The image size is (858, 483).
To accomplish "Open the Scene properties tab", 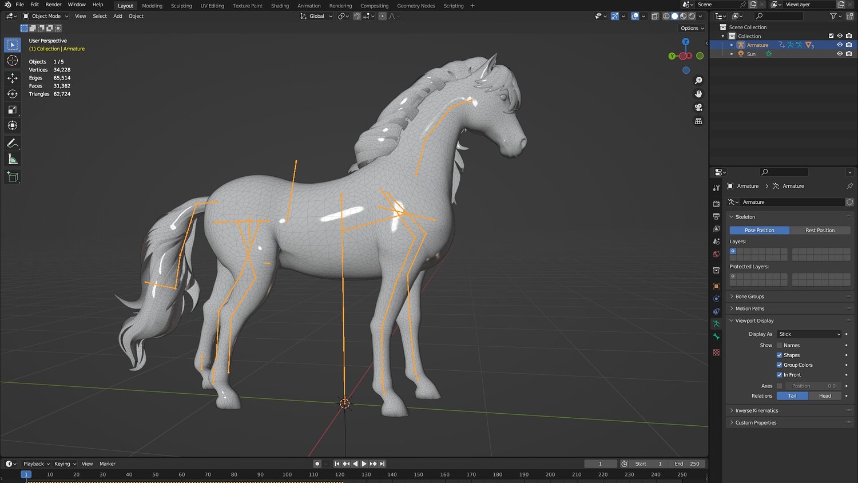I will point(716,241).
